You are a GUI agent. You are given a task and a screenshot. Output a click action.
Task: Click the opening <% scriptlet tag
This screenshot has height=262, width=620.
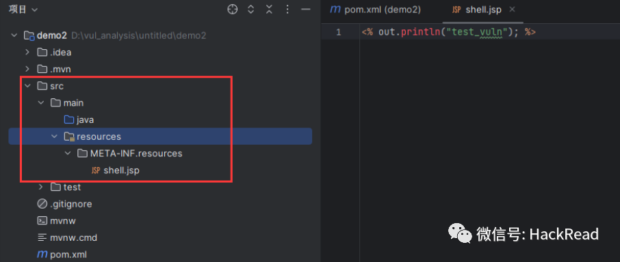tap(367, 32)
